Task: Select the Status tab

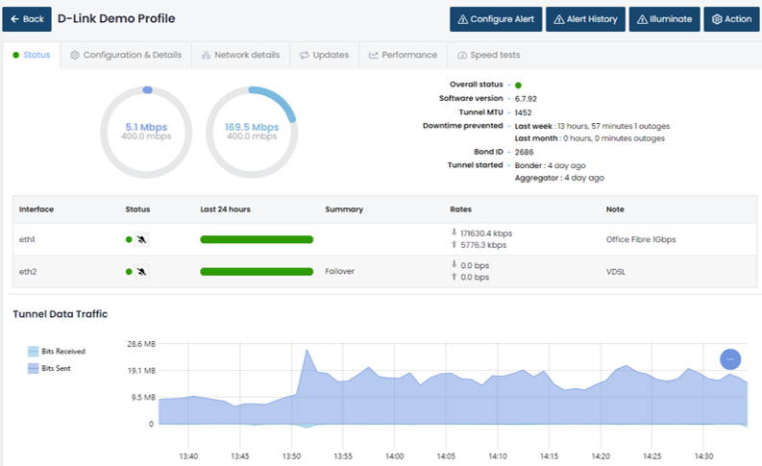Action: coord(32,55)
